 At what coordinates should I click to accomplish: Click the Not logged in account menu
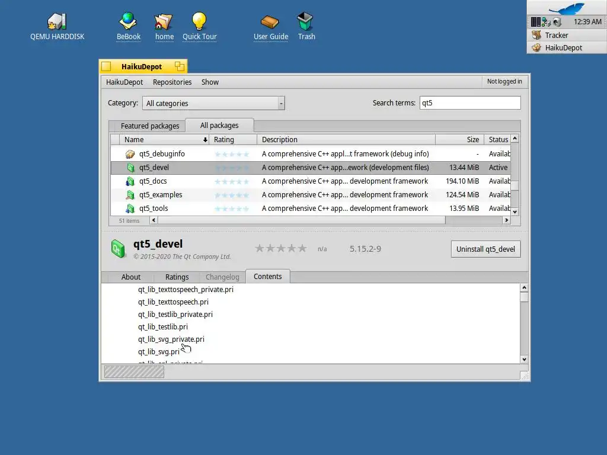pos(504,81)
